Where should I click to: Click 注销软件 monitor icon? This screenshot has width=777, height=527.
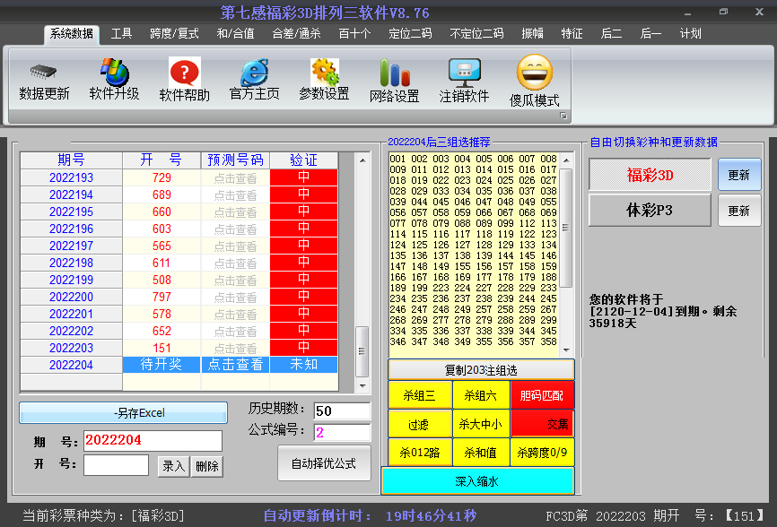pos(465,73)
